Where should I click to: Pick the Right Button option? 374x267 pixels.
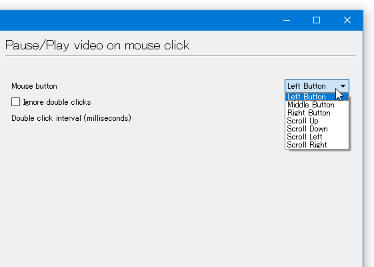point(317,113)
